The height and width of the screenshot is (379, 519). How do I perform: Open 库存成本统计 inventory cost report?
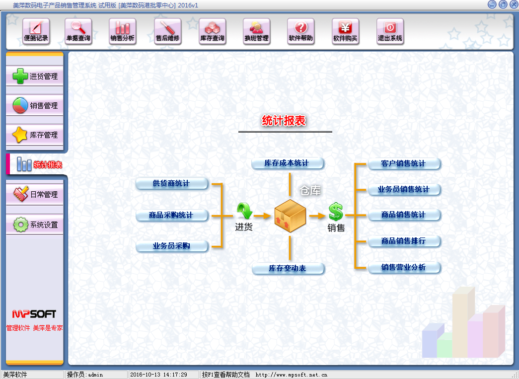[287, 163]
